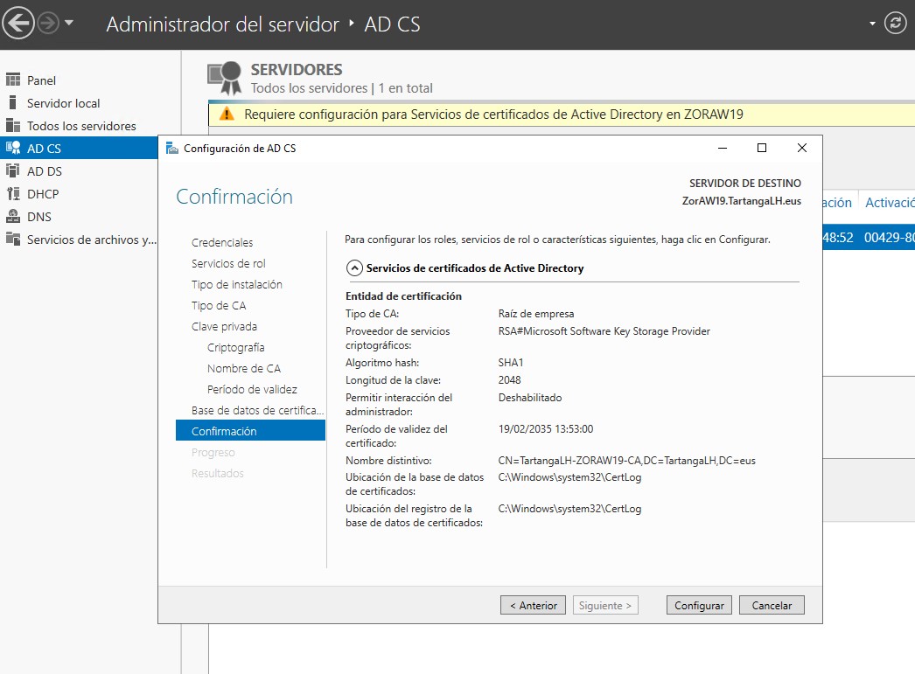
Task: Click the DHCP sidebar icon
Action: pos(13,194)
